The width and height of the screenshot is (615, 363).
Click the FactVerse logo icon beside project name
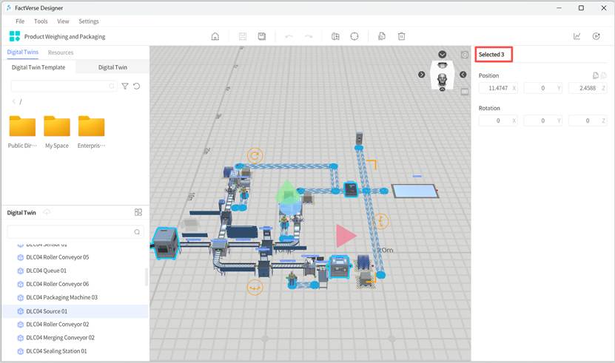click(15, 36)
